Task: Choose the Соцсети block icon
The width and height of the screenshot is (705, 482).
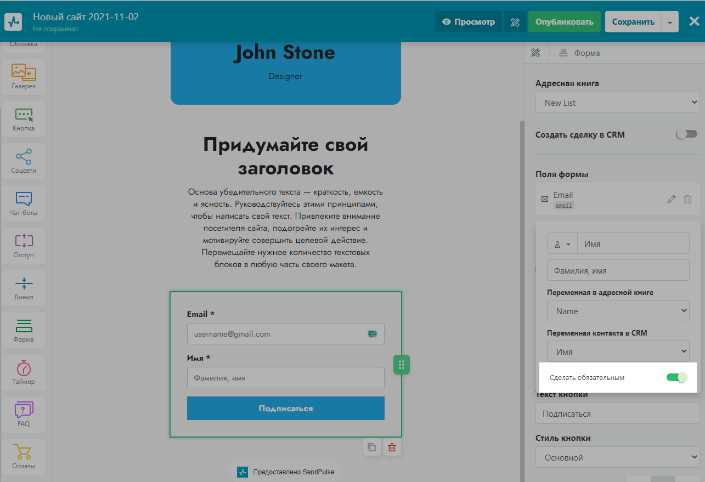Action: pyautogui.click(x=24, y=161)
